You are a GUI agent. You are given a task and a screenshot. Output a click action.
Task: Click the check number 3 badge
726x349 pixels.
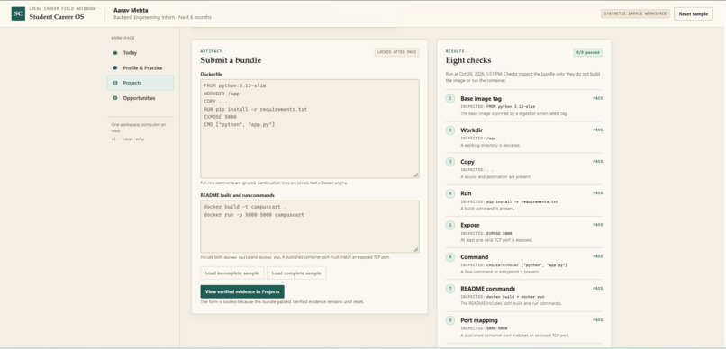tap(450, 162)
